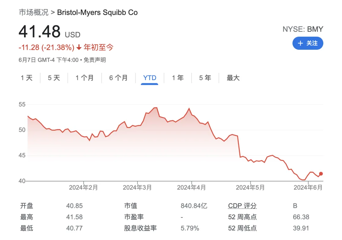
Task: Switch chart to 5 年 range
Action: 205,78
